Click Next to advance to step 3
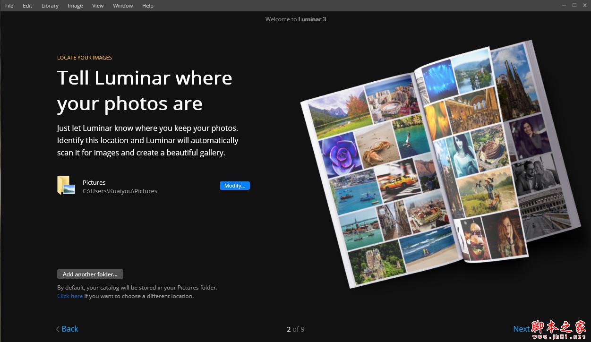 [x=522, y=328]
